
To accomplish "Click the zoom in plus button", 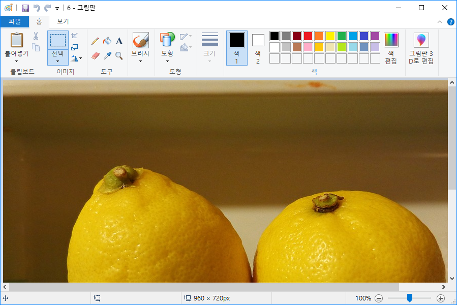I will click(x=441, y=298).
